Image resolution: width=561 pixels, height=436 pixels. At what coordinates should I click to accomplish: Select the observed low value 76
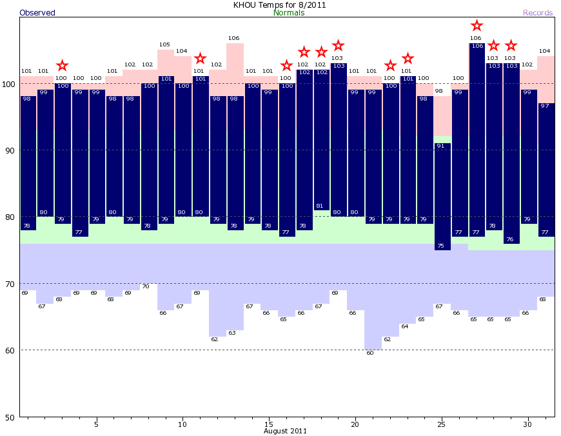point(510,239)
